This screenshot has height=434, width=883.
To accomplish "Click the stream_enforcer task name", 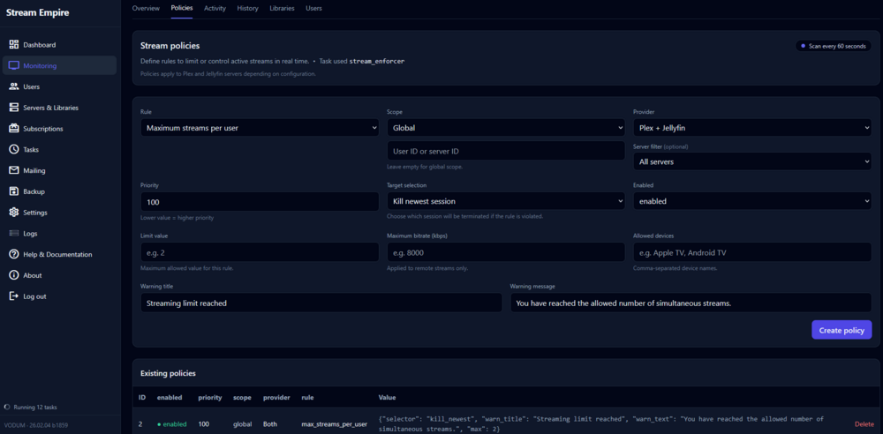I will click(377, 61).
